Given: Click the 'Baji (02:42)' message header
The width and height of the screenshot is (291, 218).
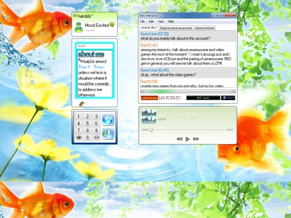Looking at the screenshot, I should point(149,45).
